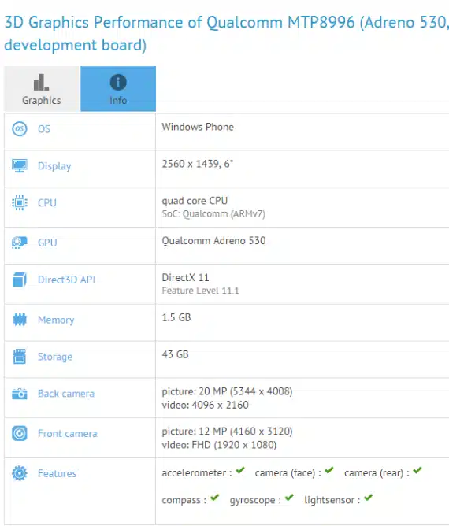Screen dimensions: 449x526
Task: Select the Info tab
Action: 118,89
